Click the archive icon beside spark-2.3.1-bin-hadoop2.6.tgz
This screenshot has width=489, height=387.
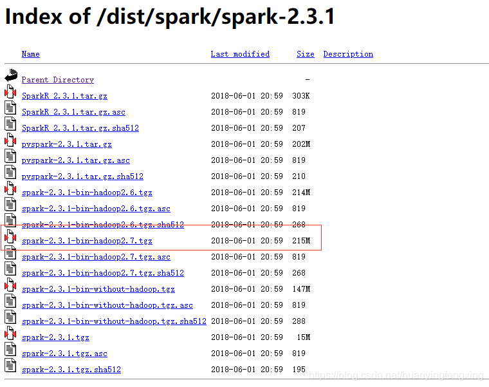tap(10, 189)
